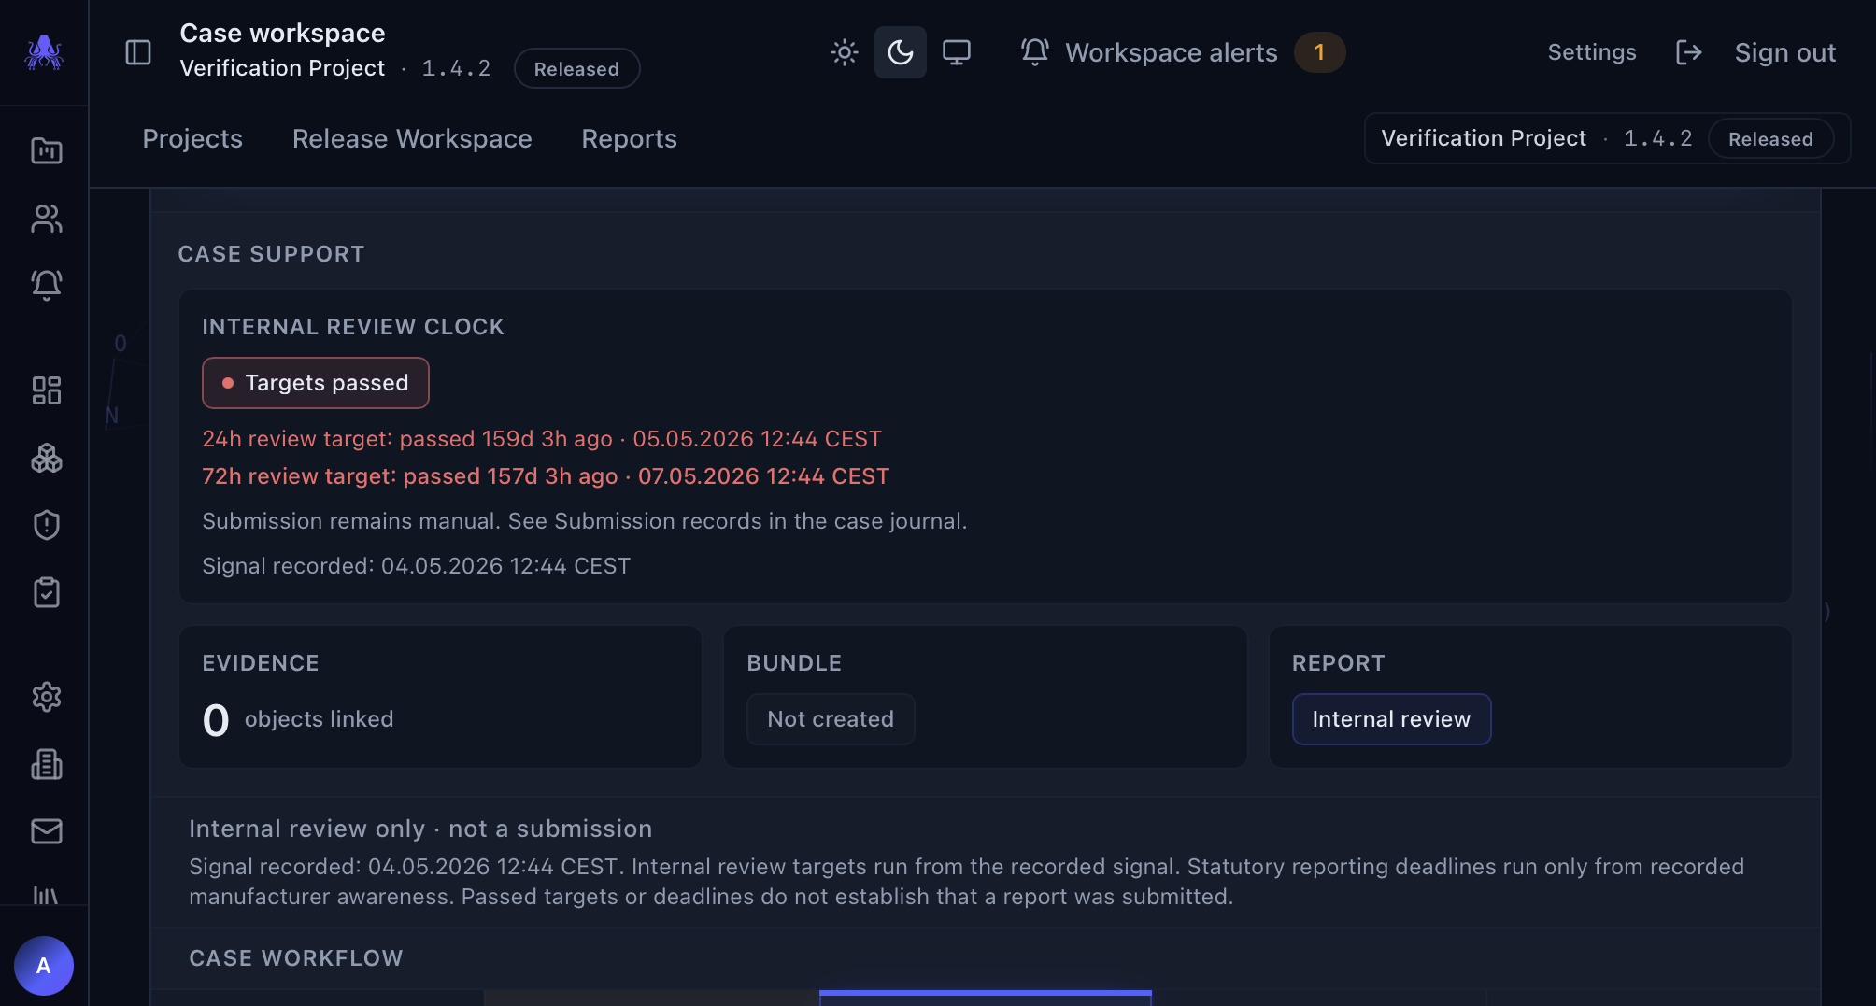
Task: Open the user avatar A
Action: click(44, 966)
